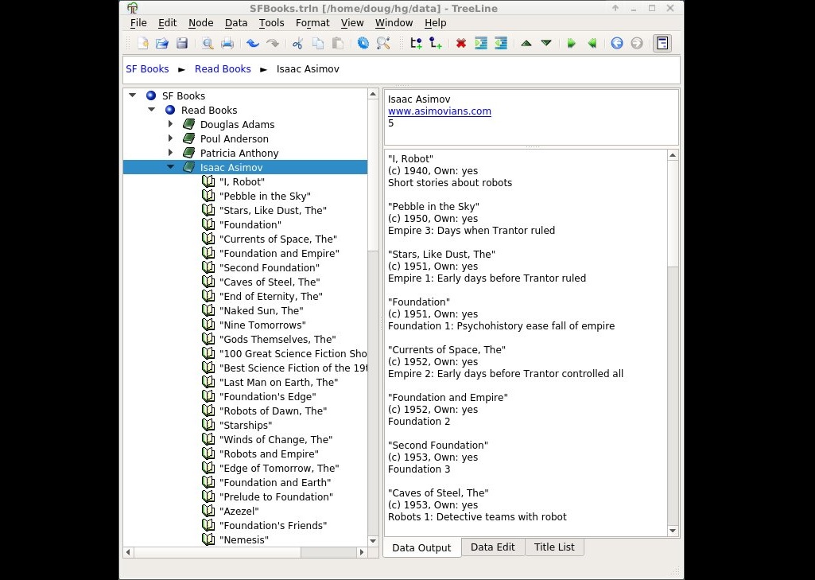The image size is (815, 580).
Task: Open a file with the folder icon
Action: [162, 43]
